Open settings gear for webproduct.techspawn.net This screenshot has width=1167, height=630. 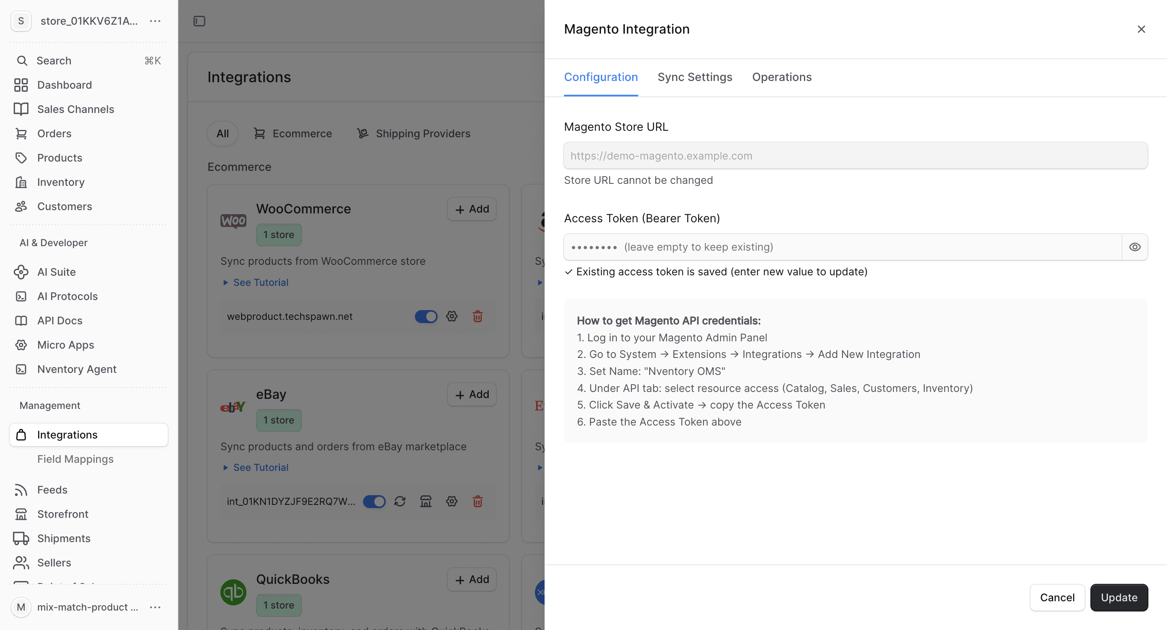452,316
